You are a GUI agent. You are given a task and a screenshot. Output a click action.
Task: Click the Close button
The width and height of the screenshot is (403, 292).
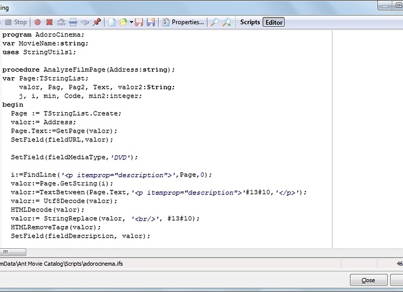point(369,280)
